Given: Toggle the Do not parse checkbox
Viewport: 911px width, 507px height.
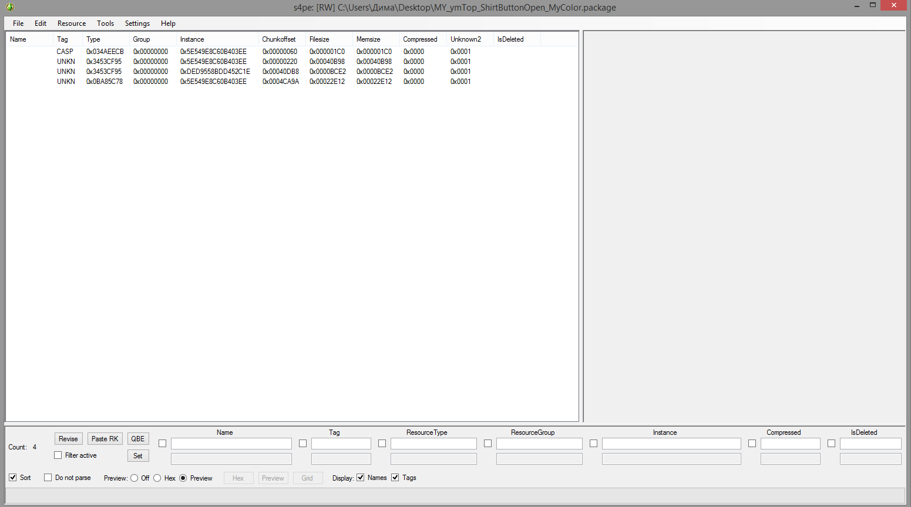Looking at the screenshot, I should click(x=48, y=478).
